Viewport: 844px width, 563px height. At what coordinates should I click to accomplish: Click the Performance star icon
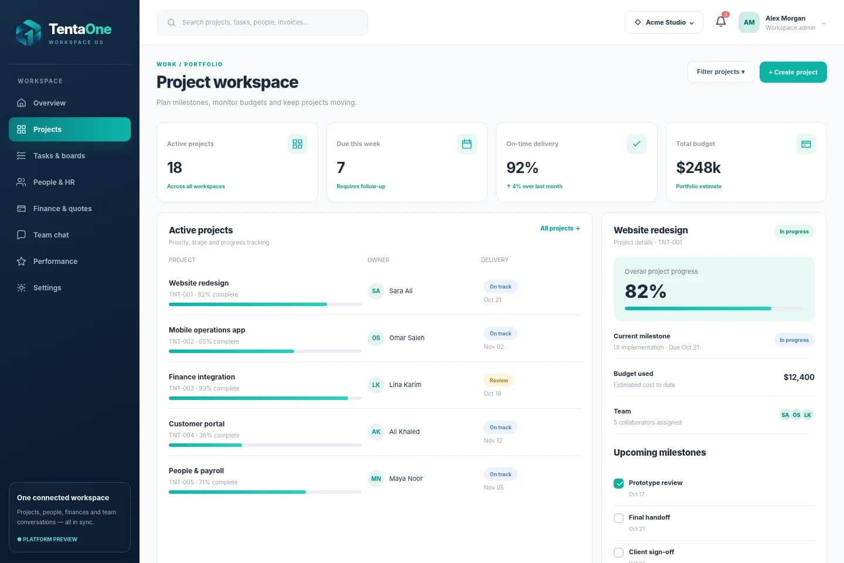(22, 261)
